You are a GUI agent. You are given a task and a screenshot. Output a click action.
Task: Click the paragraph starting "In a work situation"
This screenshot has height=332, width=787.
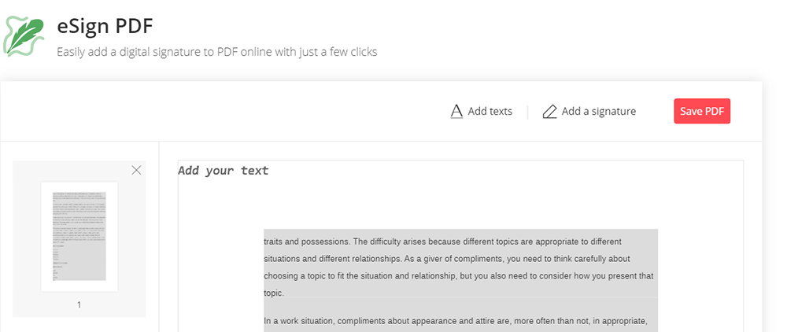click(455, 321)
